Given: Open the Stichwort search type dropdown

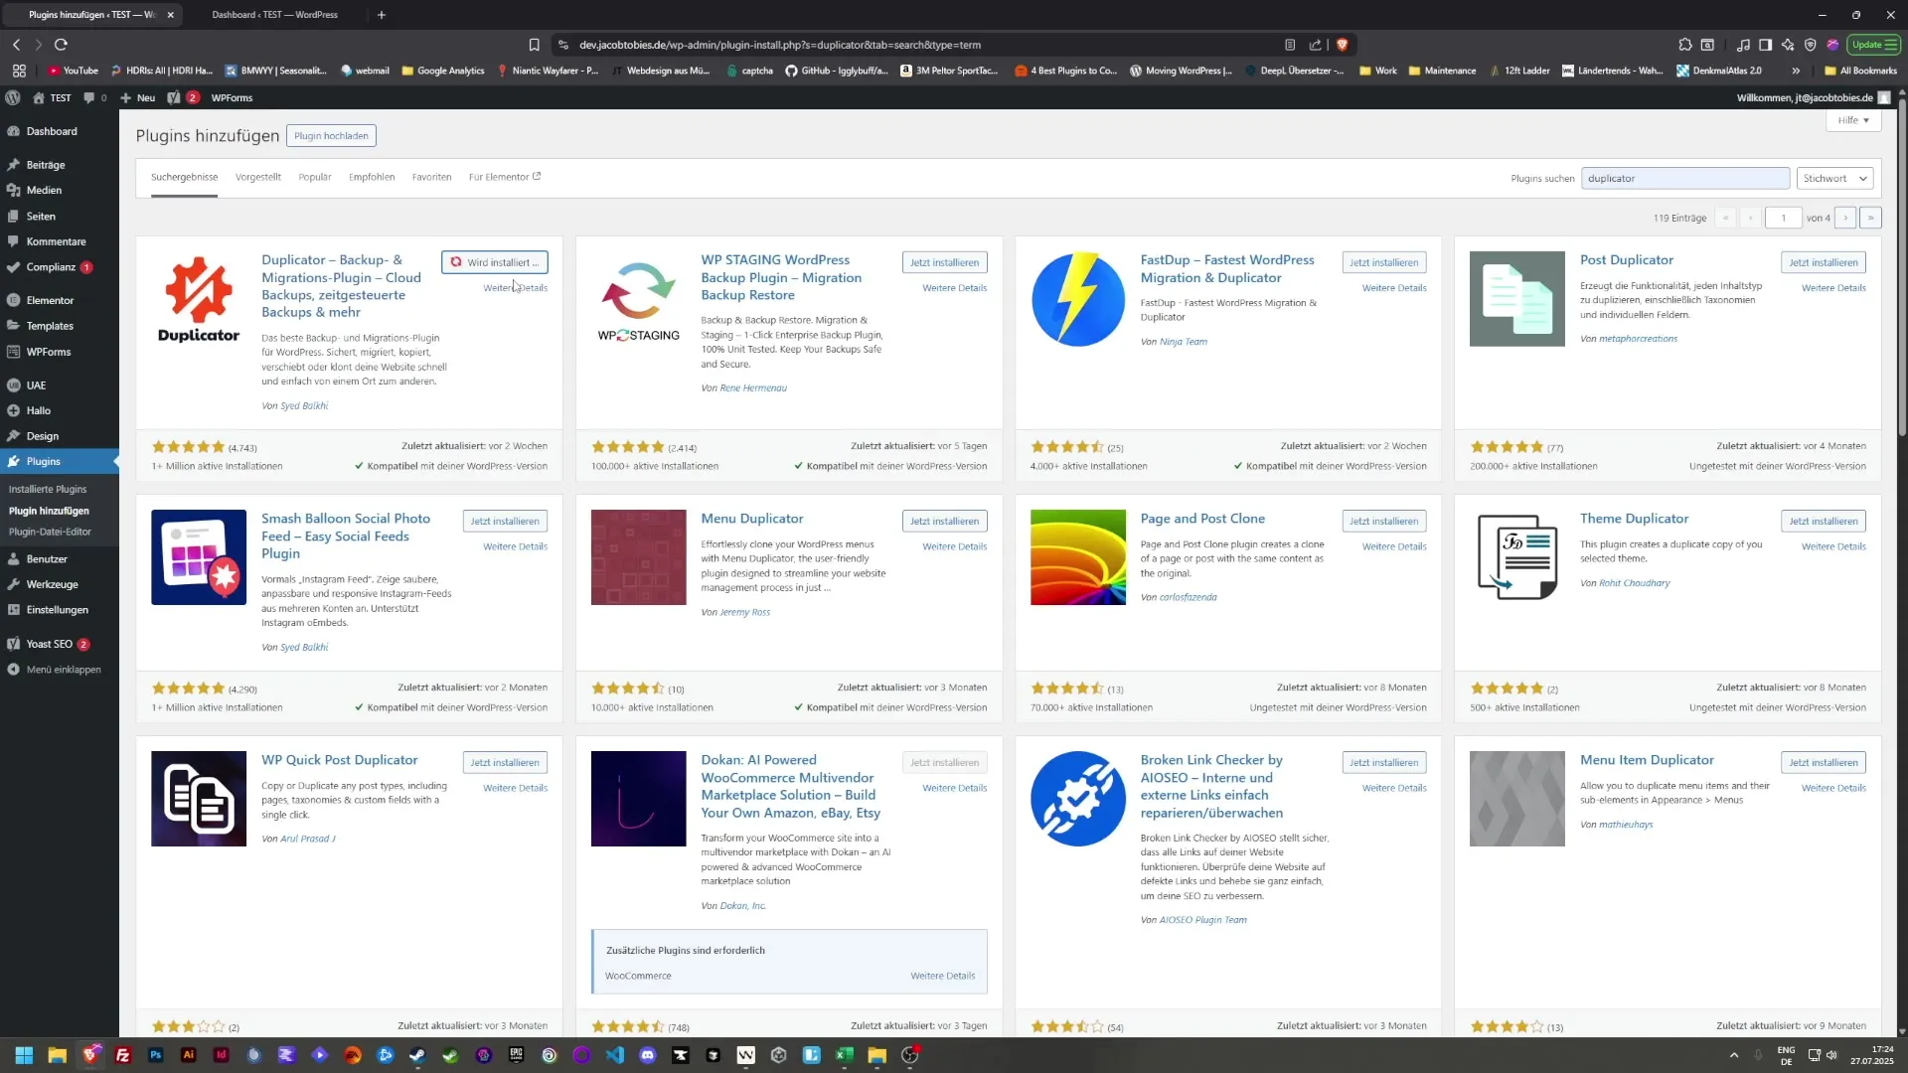Looking at the screenshot, I should click(x=1835, y=179).
